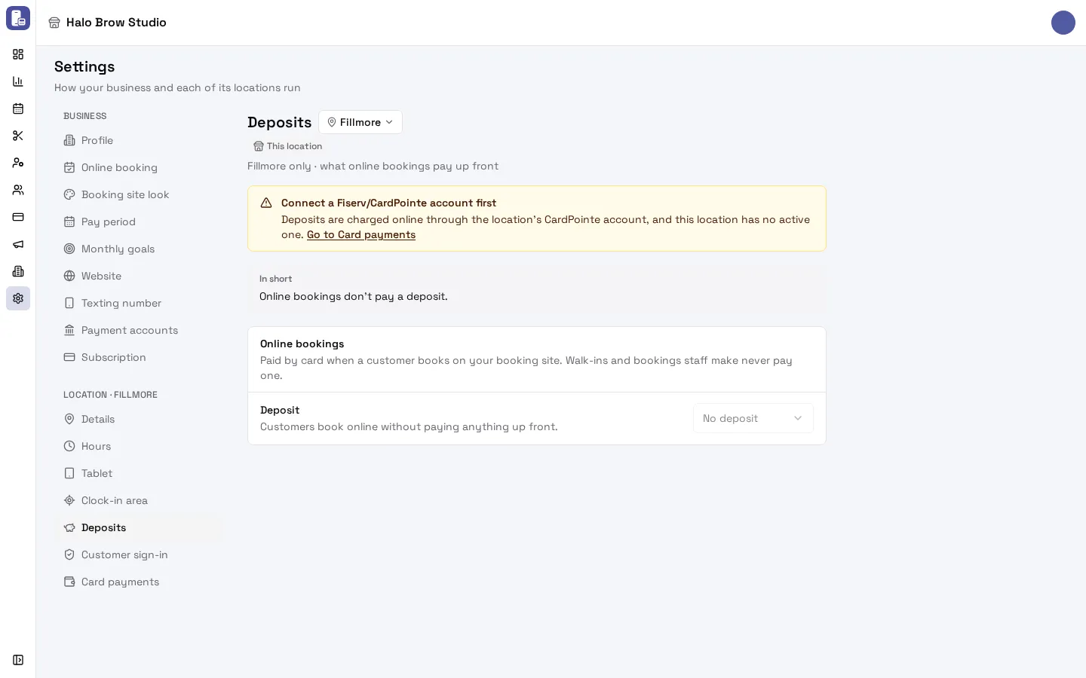Open the person-with-gear staff icon
This screenshot has height=678, width=1086.
tap(18, 163)
